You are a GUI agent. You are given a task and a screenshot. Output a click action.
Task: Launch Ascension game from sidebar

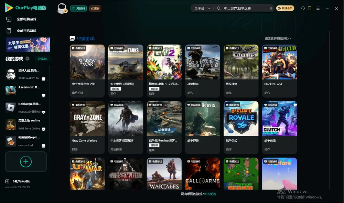(x=25, y=91)
